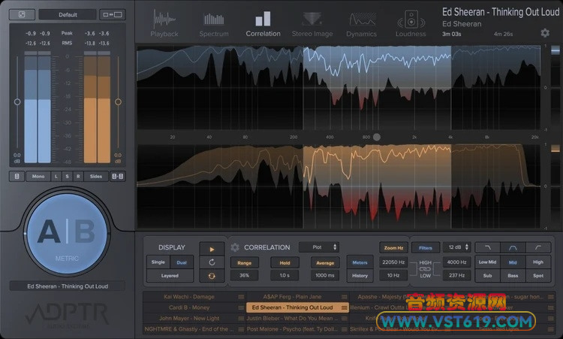Click the 1.0 s hold value field
Image resolution: width=563 pixels, height=339 pixels.
click(x=285, y=275)
